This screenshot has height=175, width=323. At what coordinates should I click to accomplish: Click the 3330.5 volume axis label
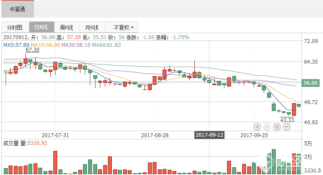[x=313, y=170]
